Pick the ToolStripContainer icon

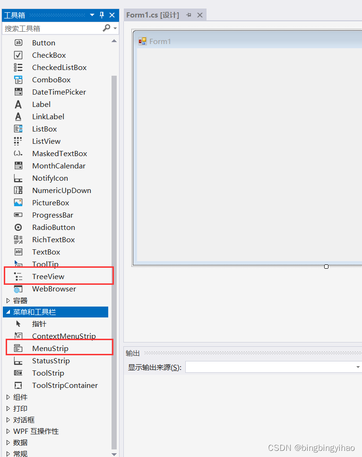click(x=18, y=385)
